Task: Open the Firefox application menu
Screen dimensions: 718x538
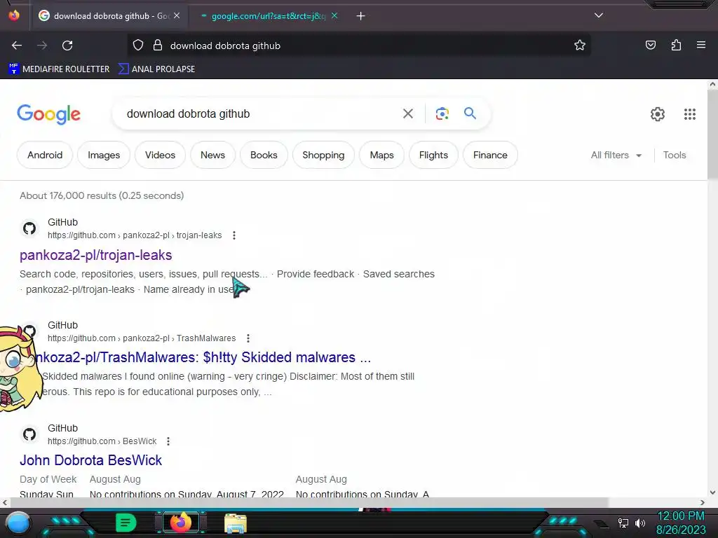Action: [700, 46]
